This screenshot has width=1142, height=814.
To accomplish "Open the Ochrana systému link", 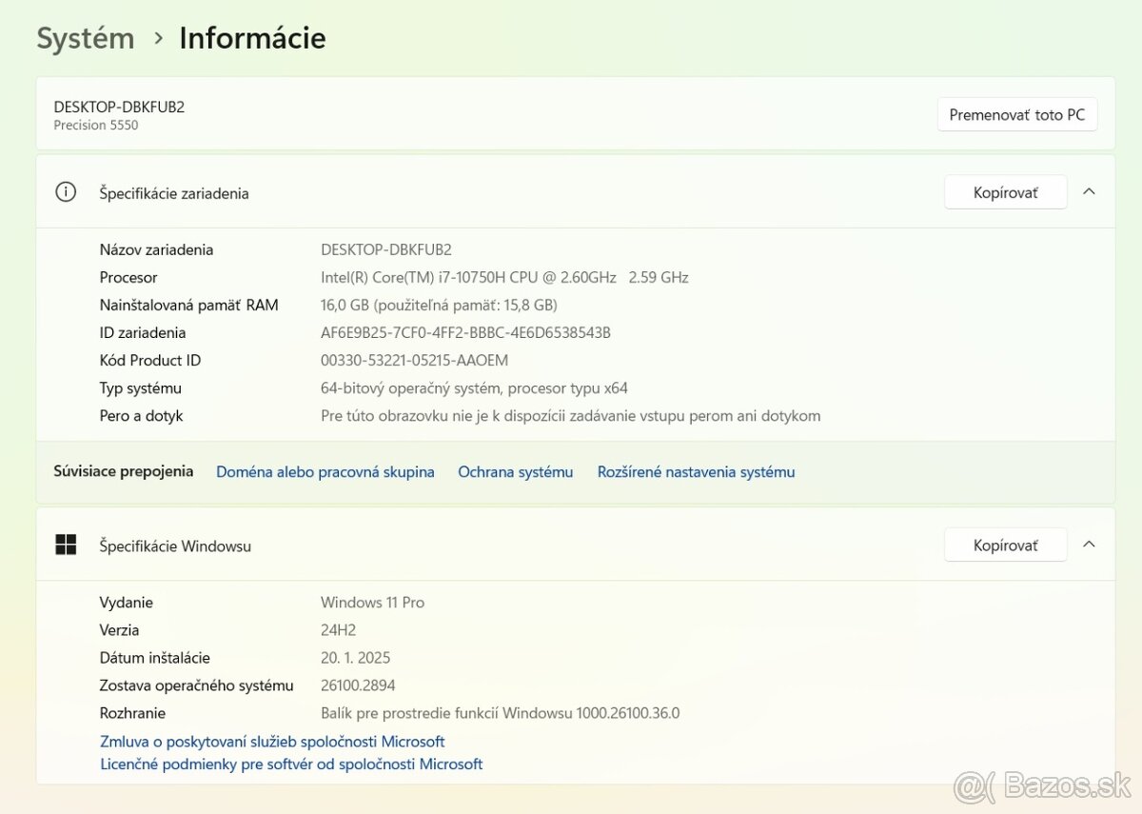I will pyautogui.click(x=515, y=471).
